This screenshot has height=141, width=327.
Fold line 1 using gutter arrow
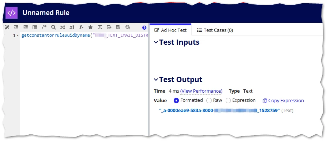click(x=18, y=36)
